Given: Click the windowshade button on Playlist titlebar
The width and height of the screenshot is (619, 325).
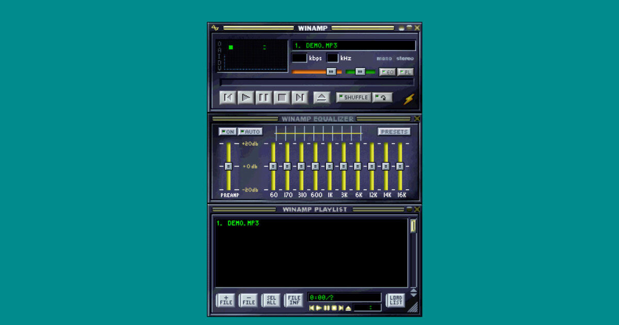Looking at the screenshot, I should point(409,209).
